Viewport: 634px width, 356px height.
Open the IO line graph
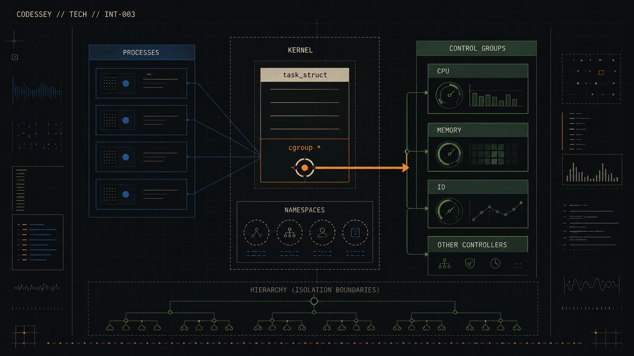tap(497, 211)
